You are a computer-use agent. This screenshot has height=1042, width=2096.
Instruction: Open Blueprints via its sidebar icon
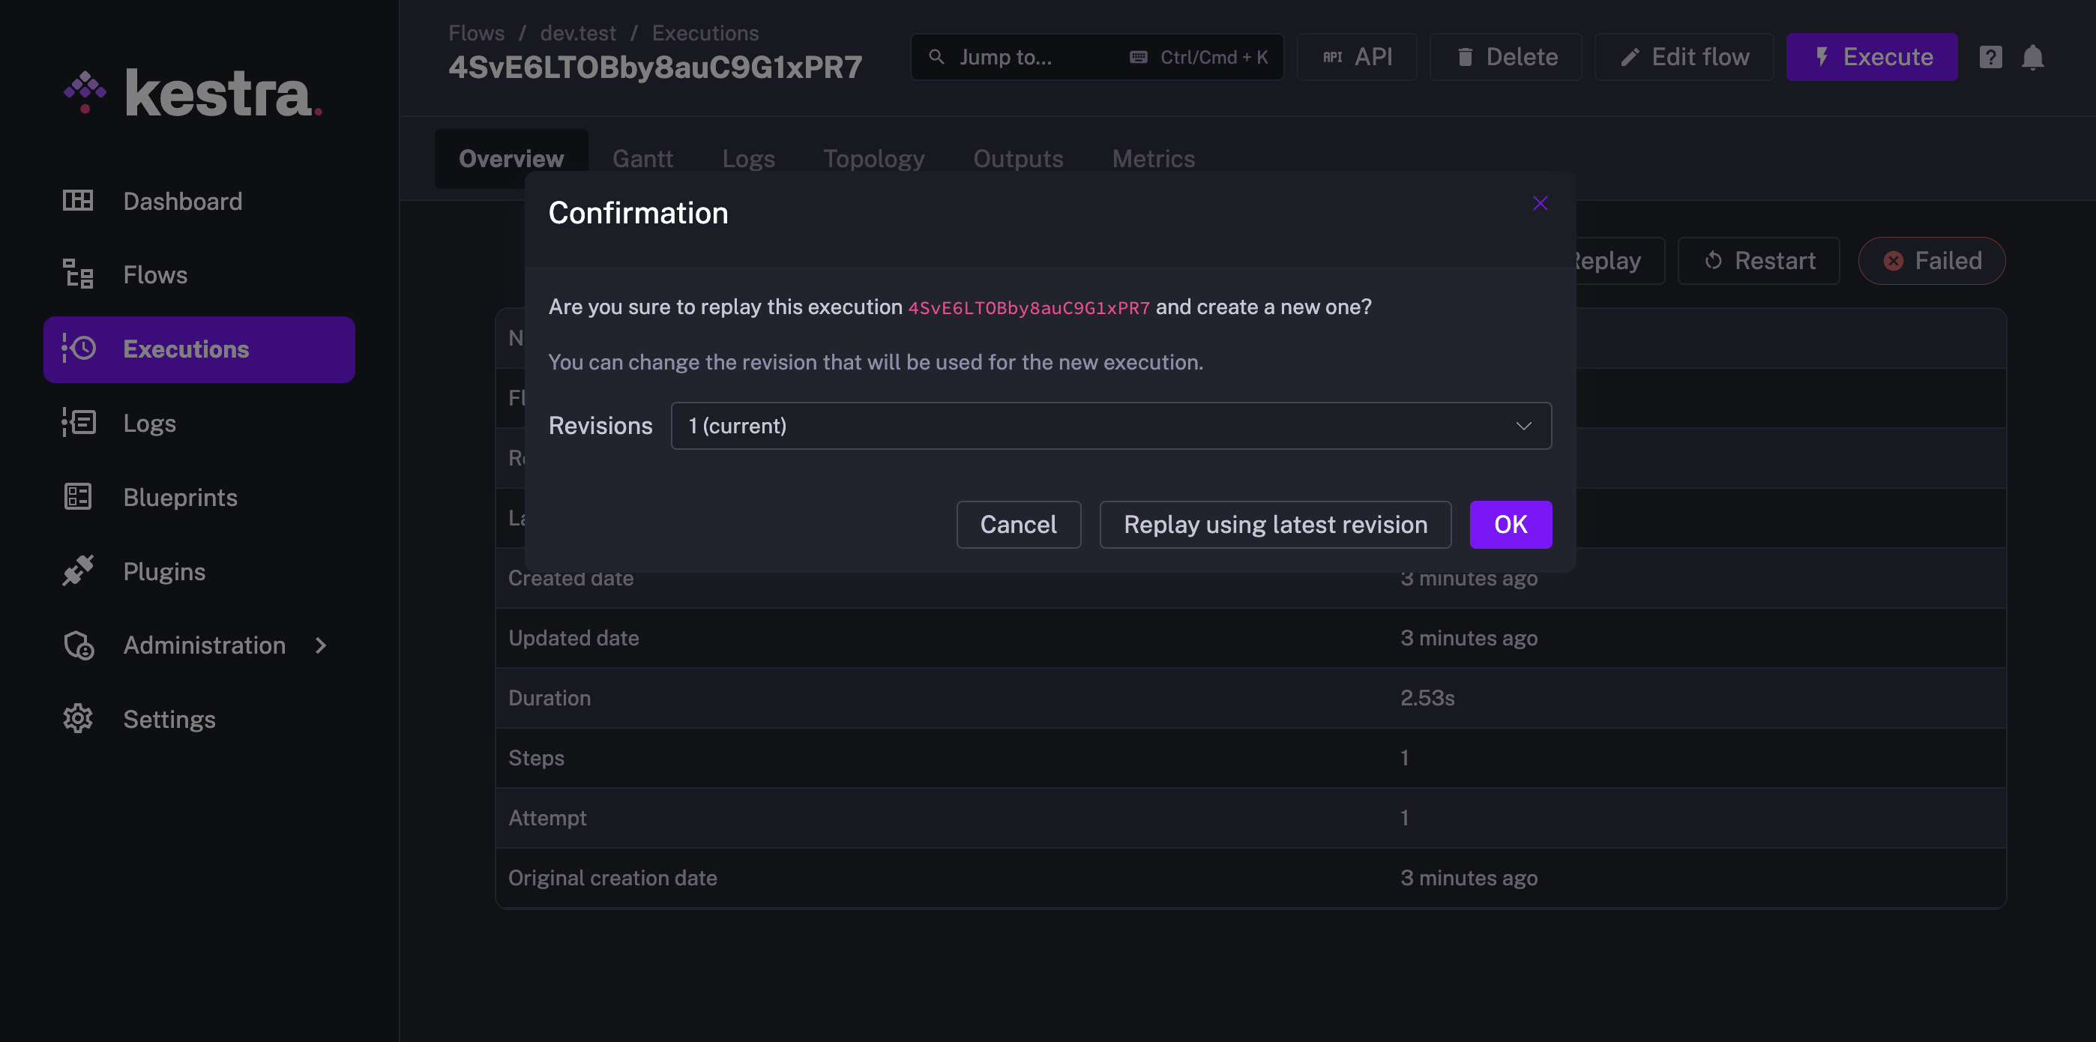click(78, 496)
